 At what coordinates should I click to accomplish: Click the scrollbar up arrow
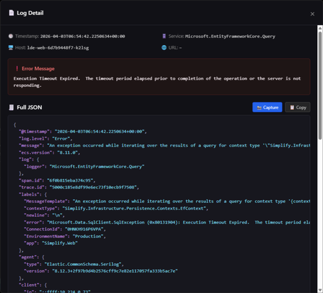[320, 28]
